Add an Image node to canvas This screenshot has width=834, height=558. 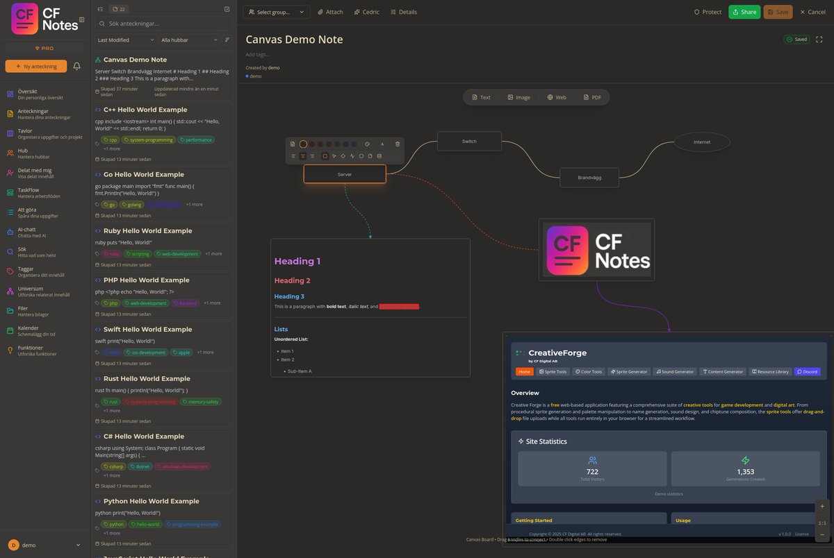(518, 97)
